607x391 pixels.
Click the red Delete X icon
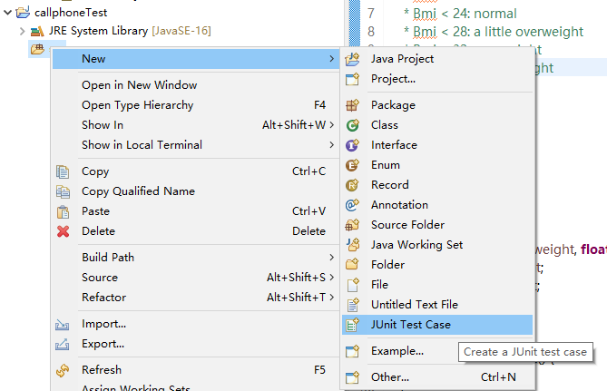[63, 231]
